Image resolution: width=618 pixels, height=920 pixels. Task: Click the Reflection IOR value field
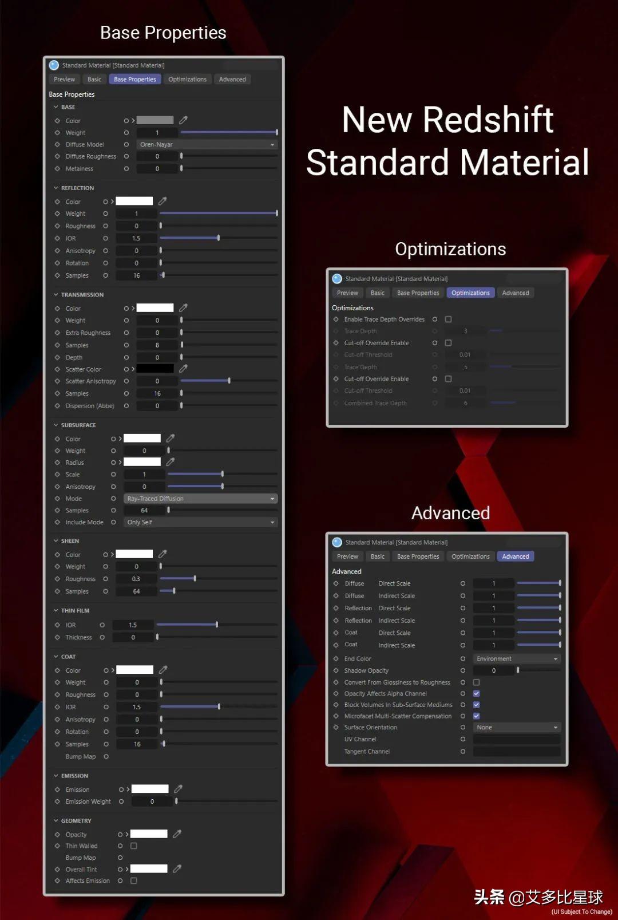pyautogui.click(x=136, y=238)
